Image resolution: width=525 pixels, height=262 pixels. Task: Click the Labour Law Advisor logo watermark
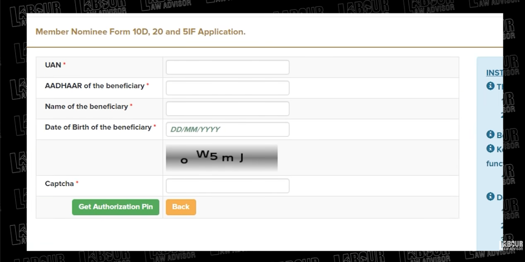click(511, 246)
